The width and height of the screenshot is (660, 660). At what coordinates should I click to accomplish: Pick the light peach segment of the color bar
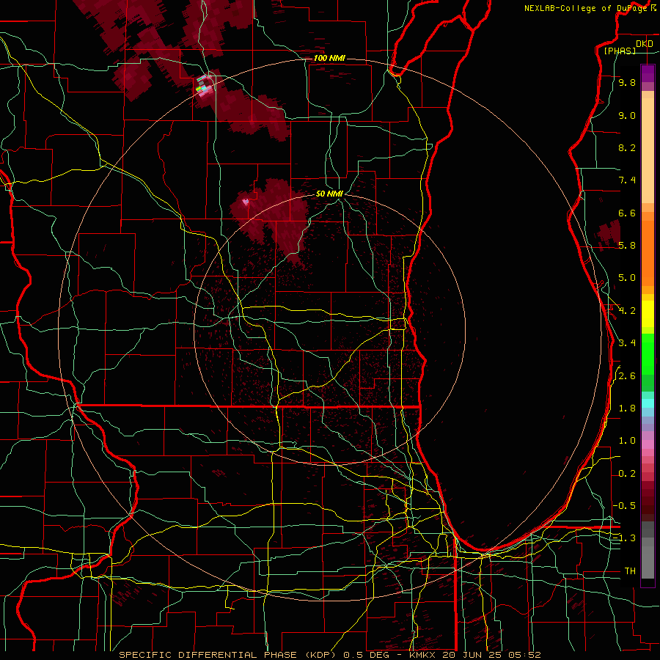(648, 150)
